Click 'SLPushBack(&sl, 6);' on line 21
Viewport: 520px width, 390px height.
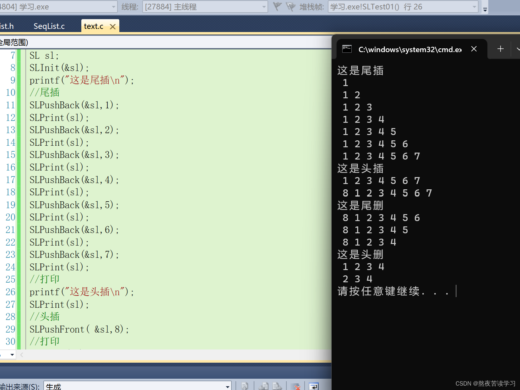pos(74,230)
